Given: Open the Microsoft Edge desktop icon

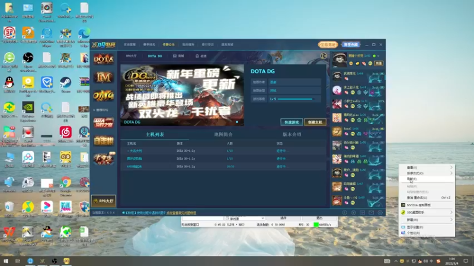Looking at the screenshot, I should click(x=84, y=37).
